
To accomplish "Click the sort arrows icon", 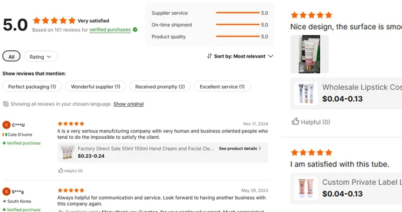I will tap(209, 56).
